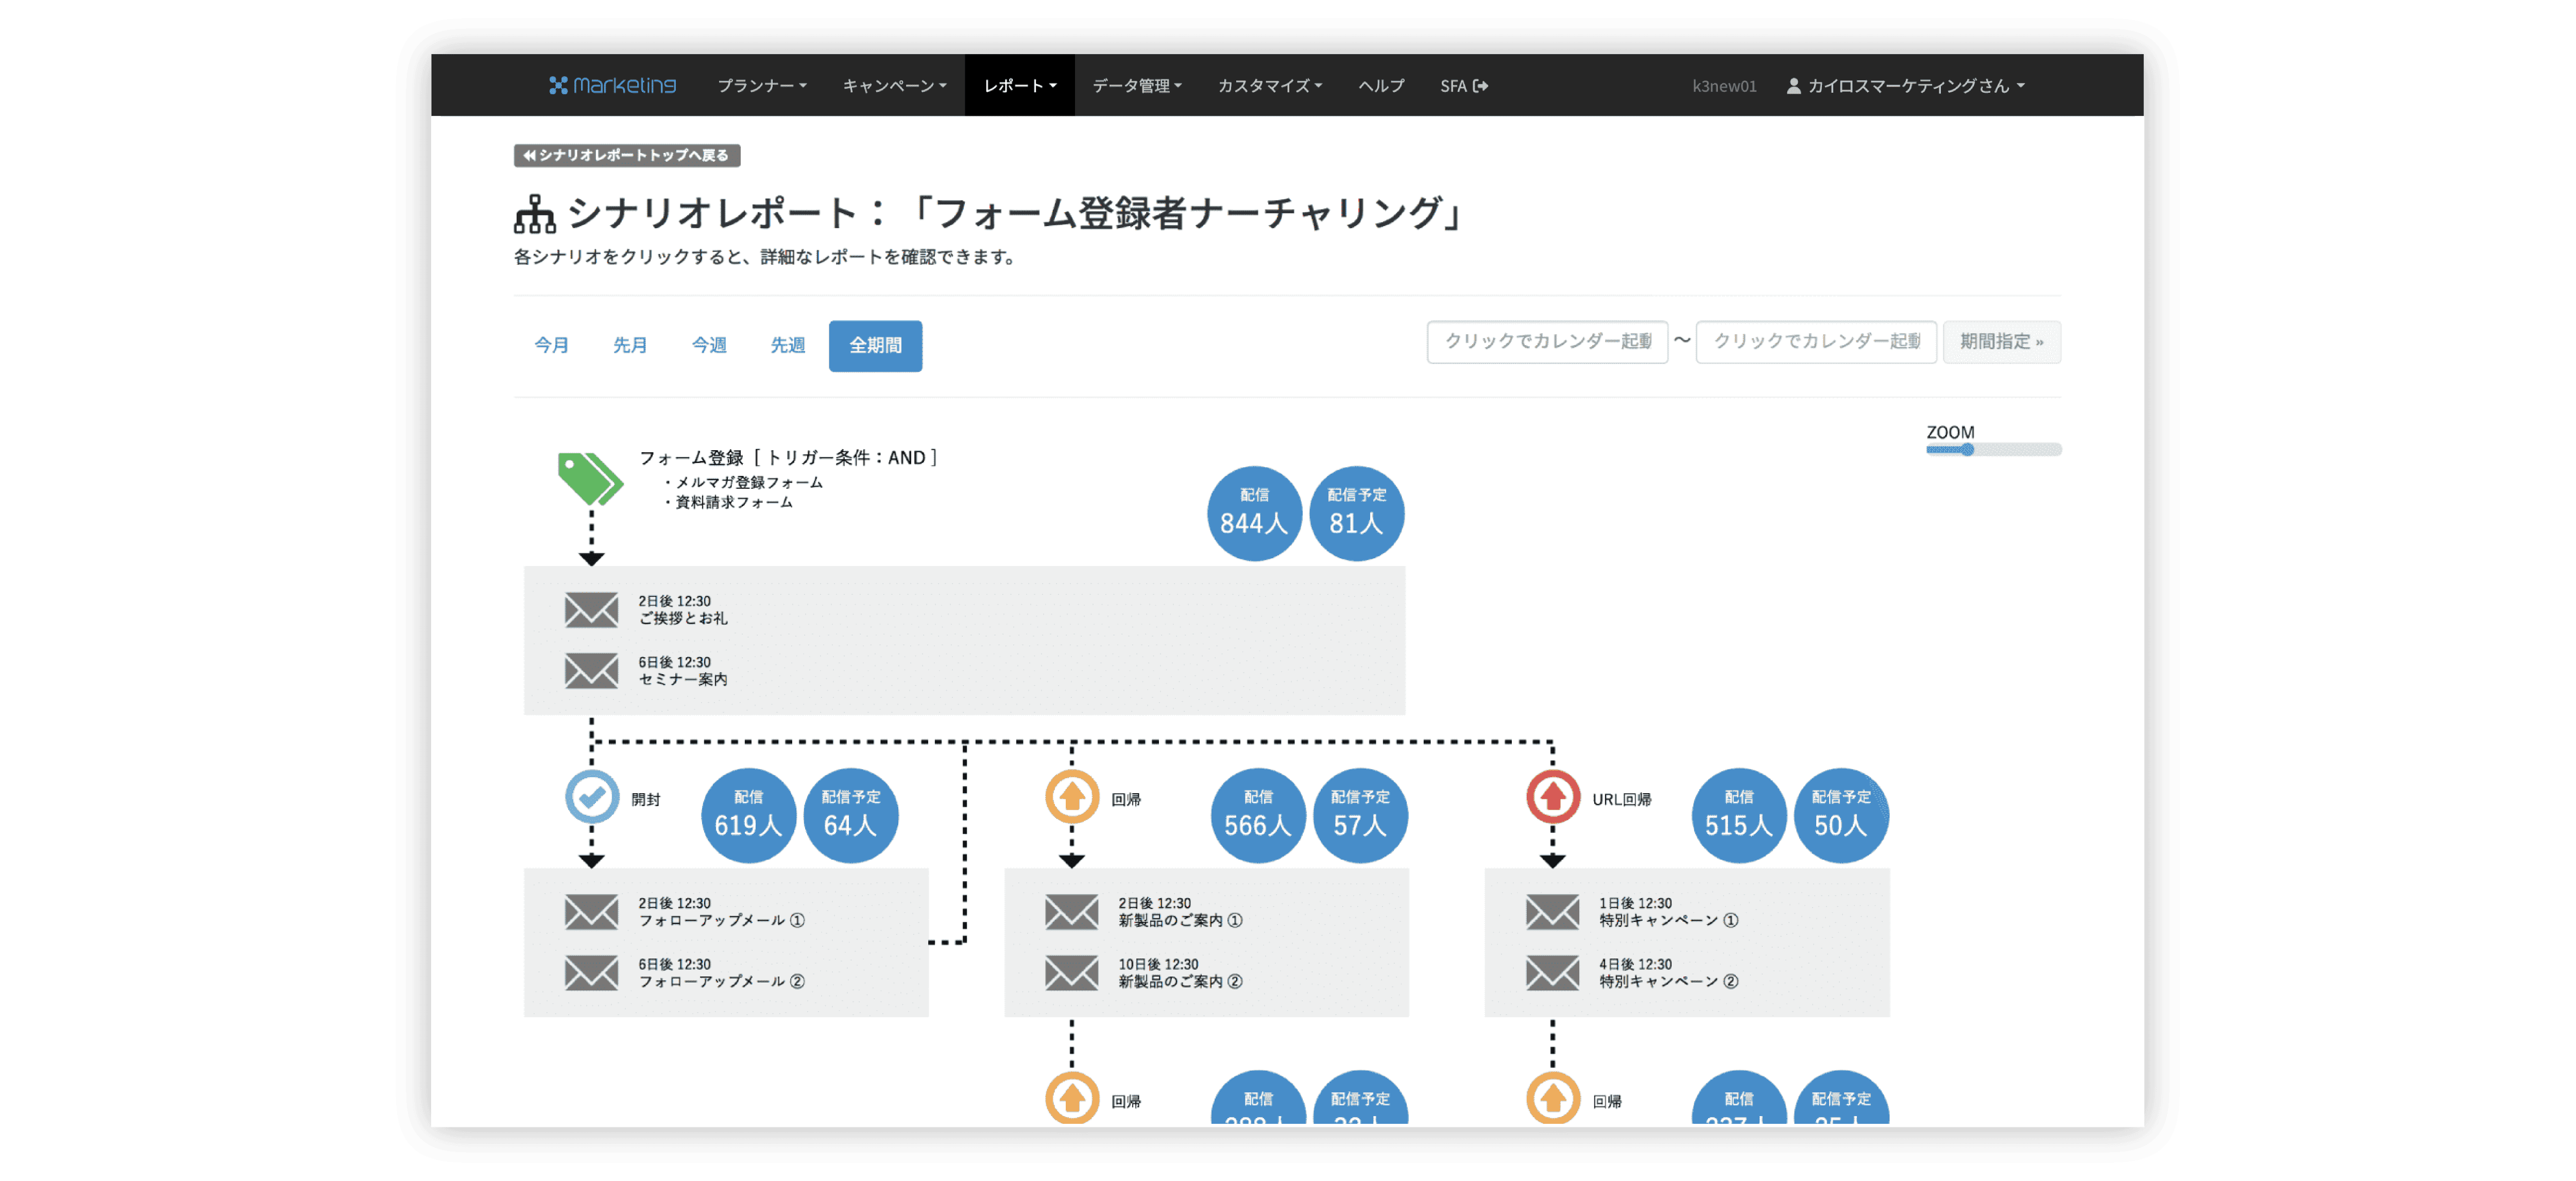Click the URL回帰 label

click(1621, 799)
